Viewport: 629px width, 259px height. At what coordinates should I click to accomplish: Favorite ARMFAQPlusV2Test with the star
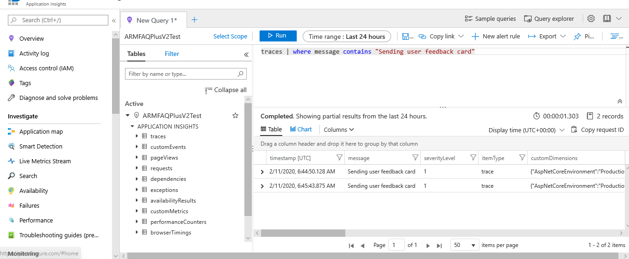point(235,116)
